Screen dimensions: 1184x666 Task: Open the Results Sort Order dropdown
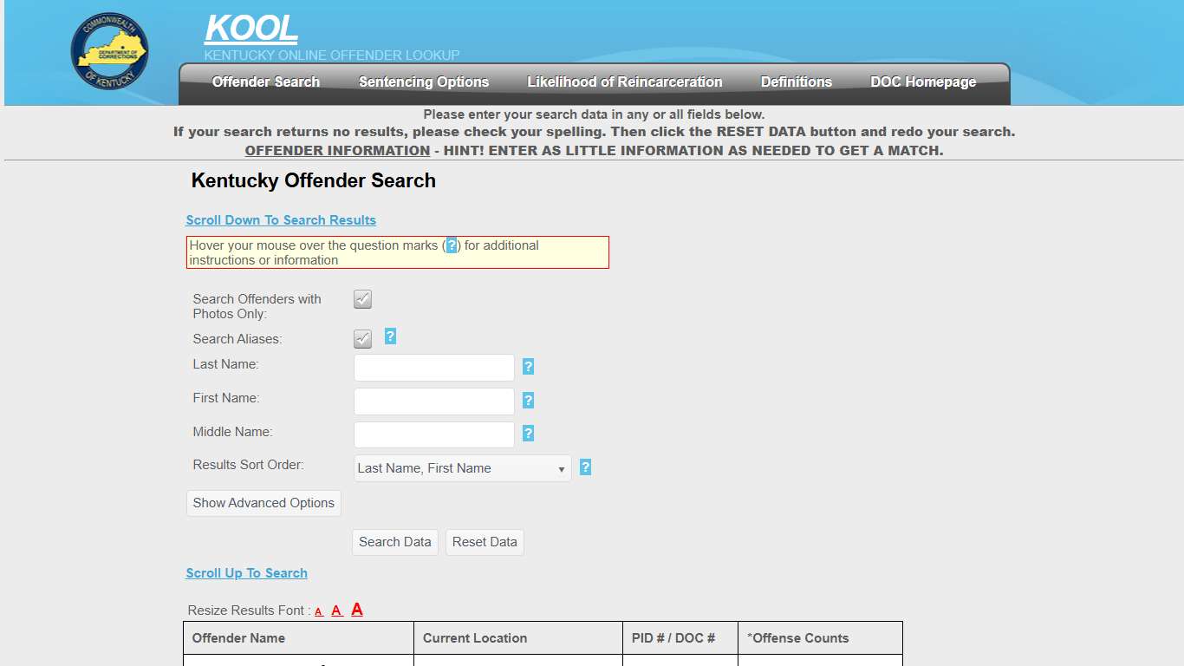click(462, 467)
